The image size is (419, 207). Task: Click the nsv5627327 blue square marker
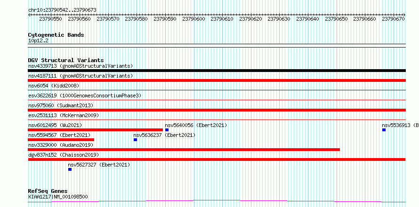pos(70,169)
